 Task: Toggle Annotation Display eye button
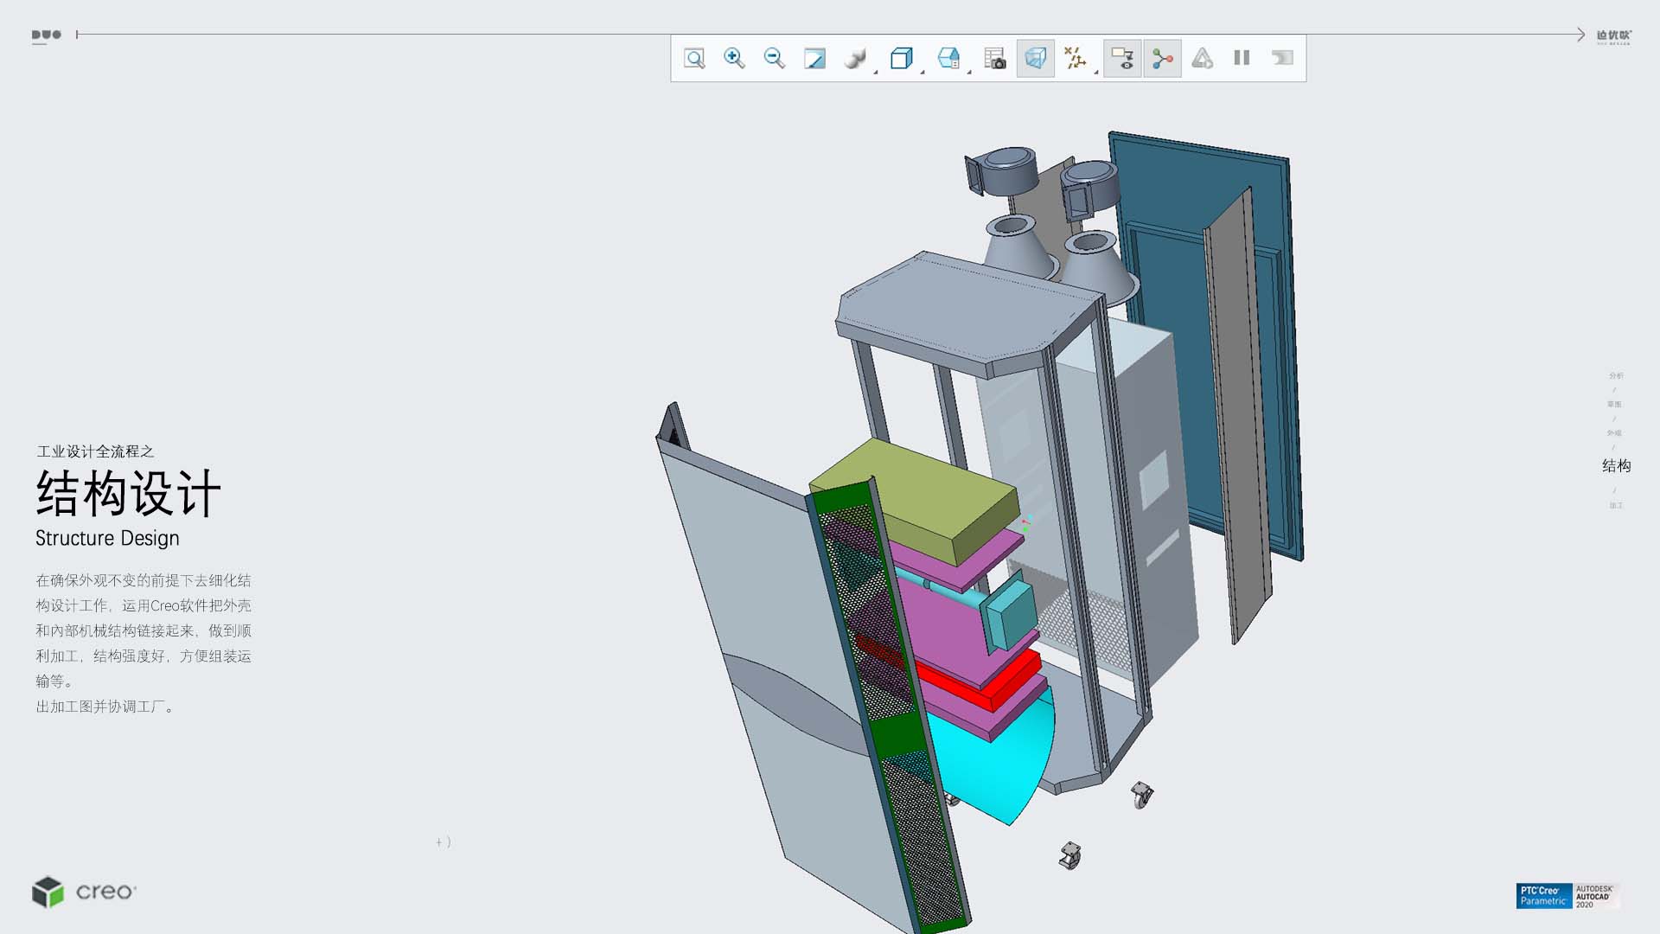click(1122, 59)
